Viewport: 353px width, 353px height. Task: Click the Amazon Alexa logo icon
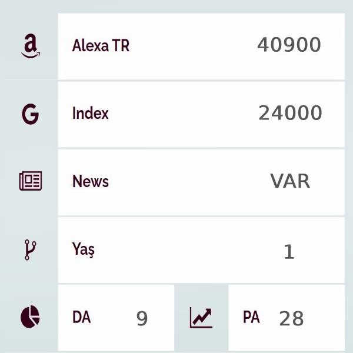pyautogui.click(x=31, y=46)
